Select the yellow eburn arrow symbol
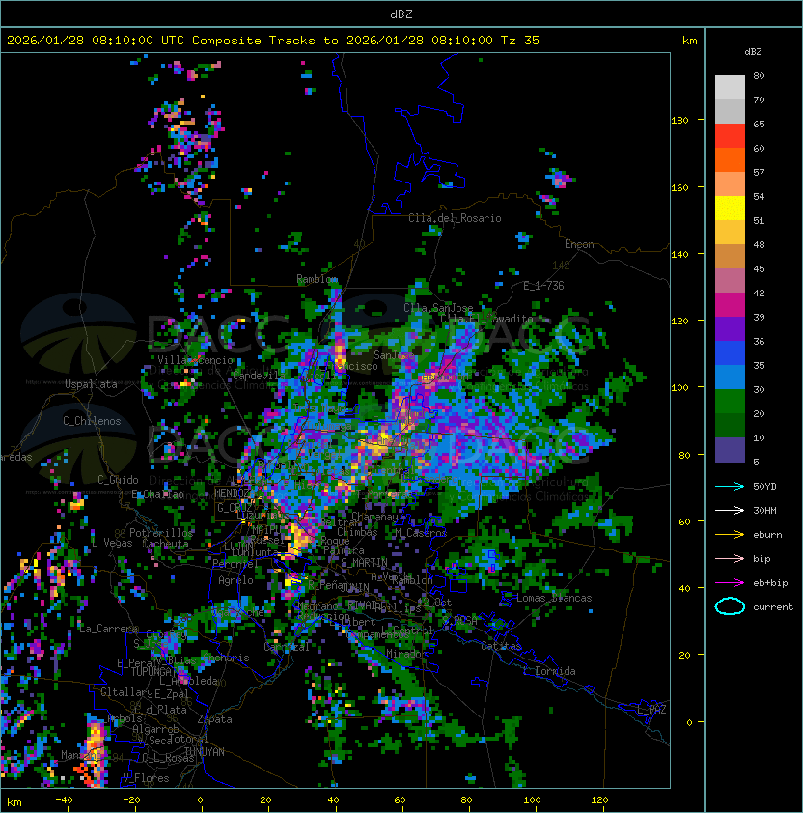The width and height of the screenshot is (803, 813). coord(730,535)
